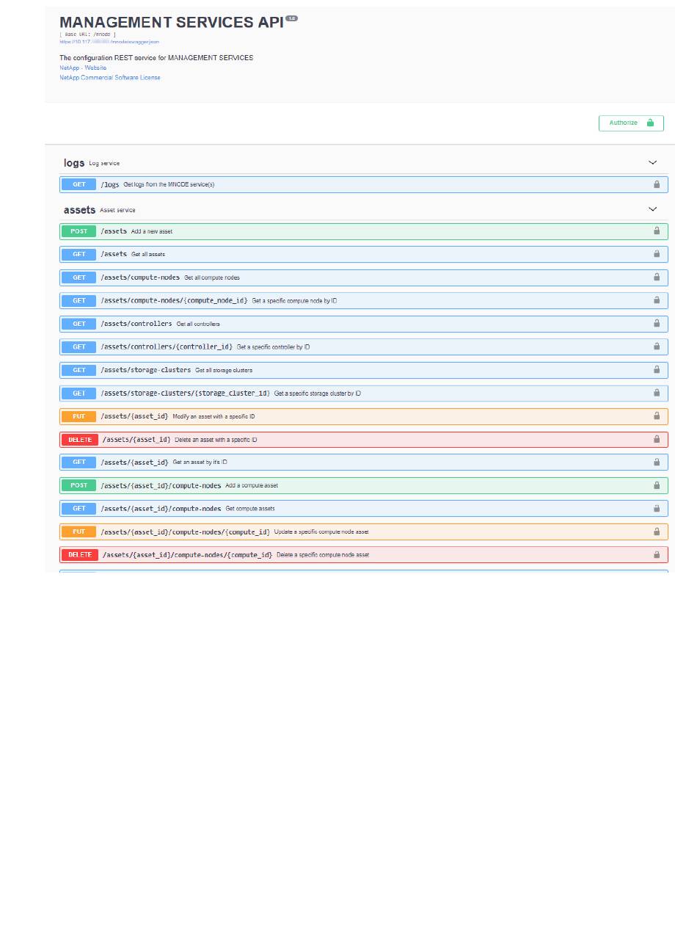Click lock icon on DELETE /assets/{asset_id} row
Image resolution: width=697 pixels, height=925 pixels.
656,439
